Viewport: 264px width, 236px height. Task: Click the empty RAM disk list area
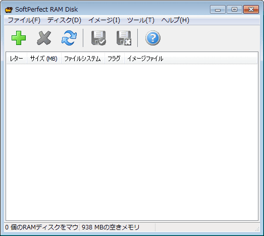pos(132,142)
